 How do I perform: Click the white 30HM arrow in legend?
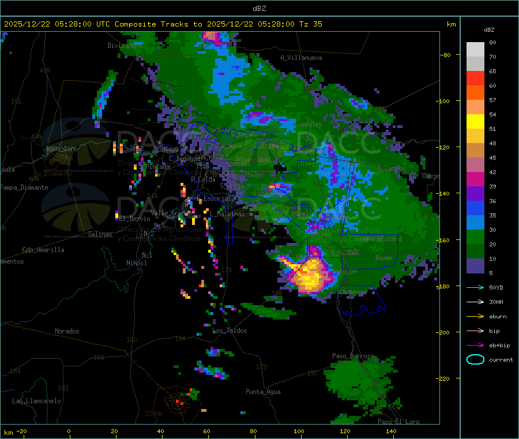[x=475, y=302]
